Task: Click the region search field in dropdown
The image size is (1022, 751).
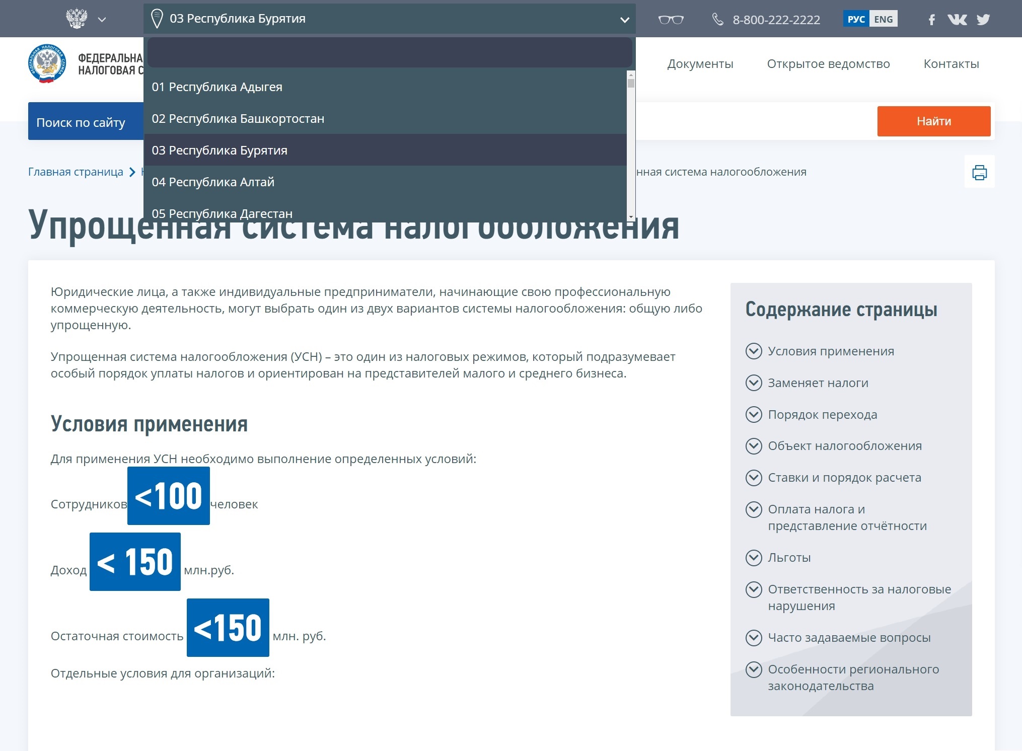Action: pos(390,52)
